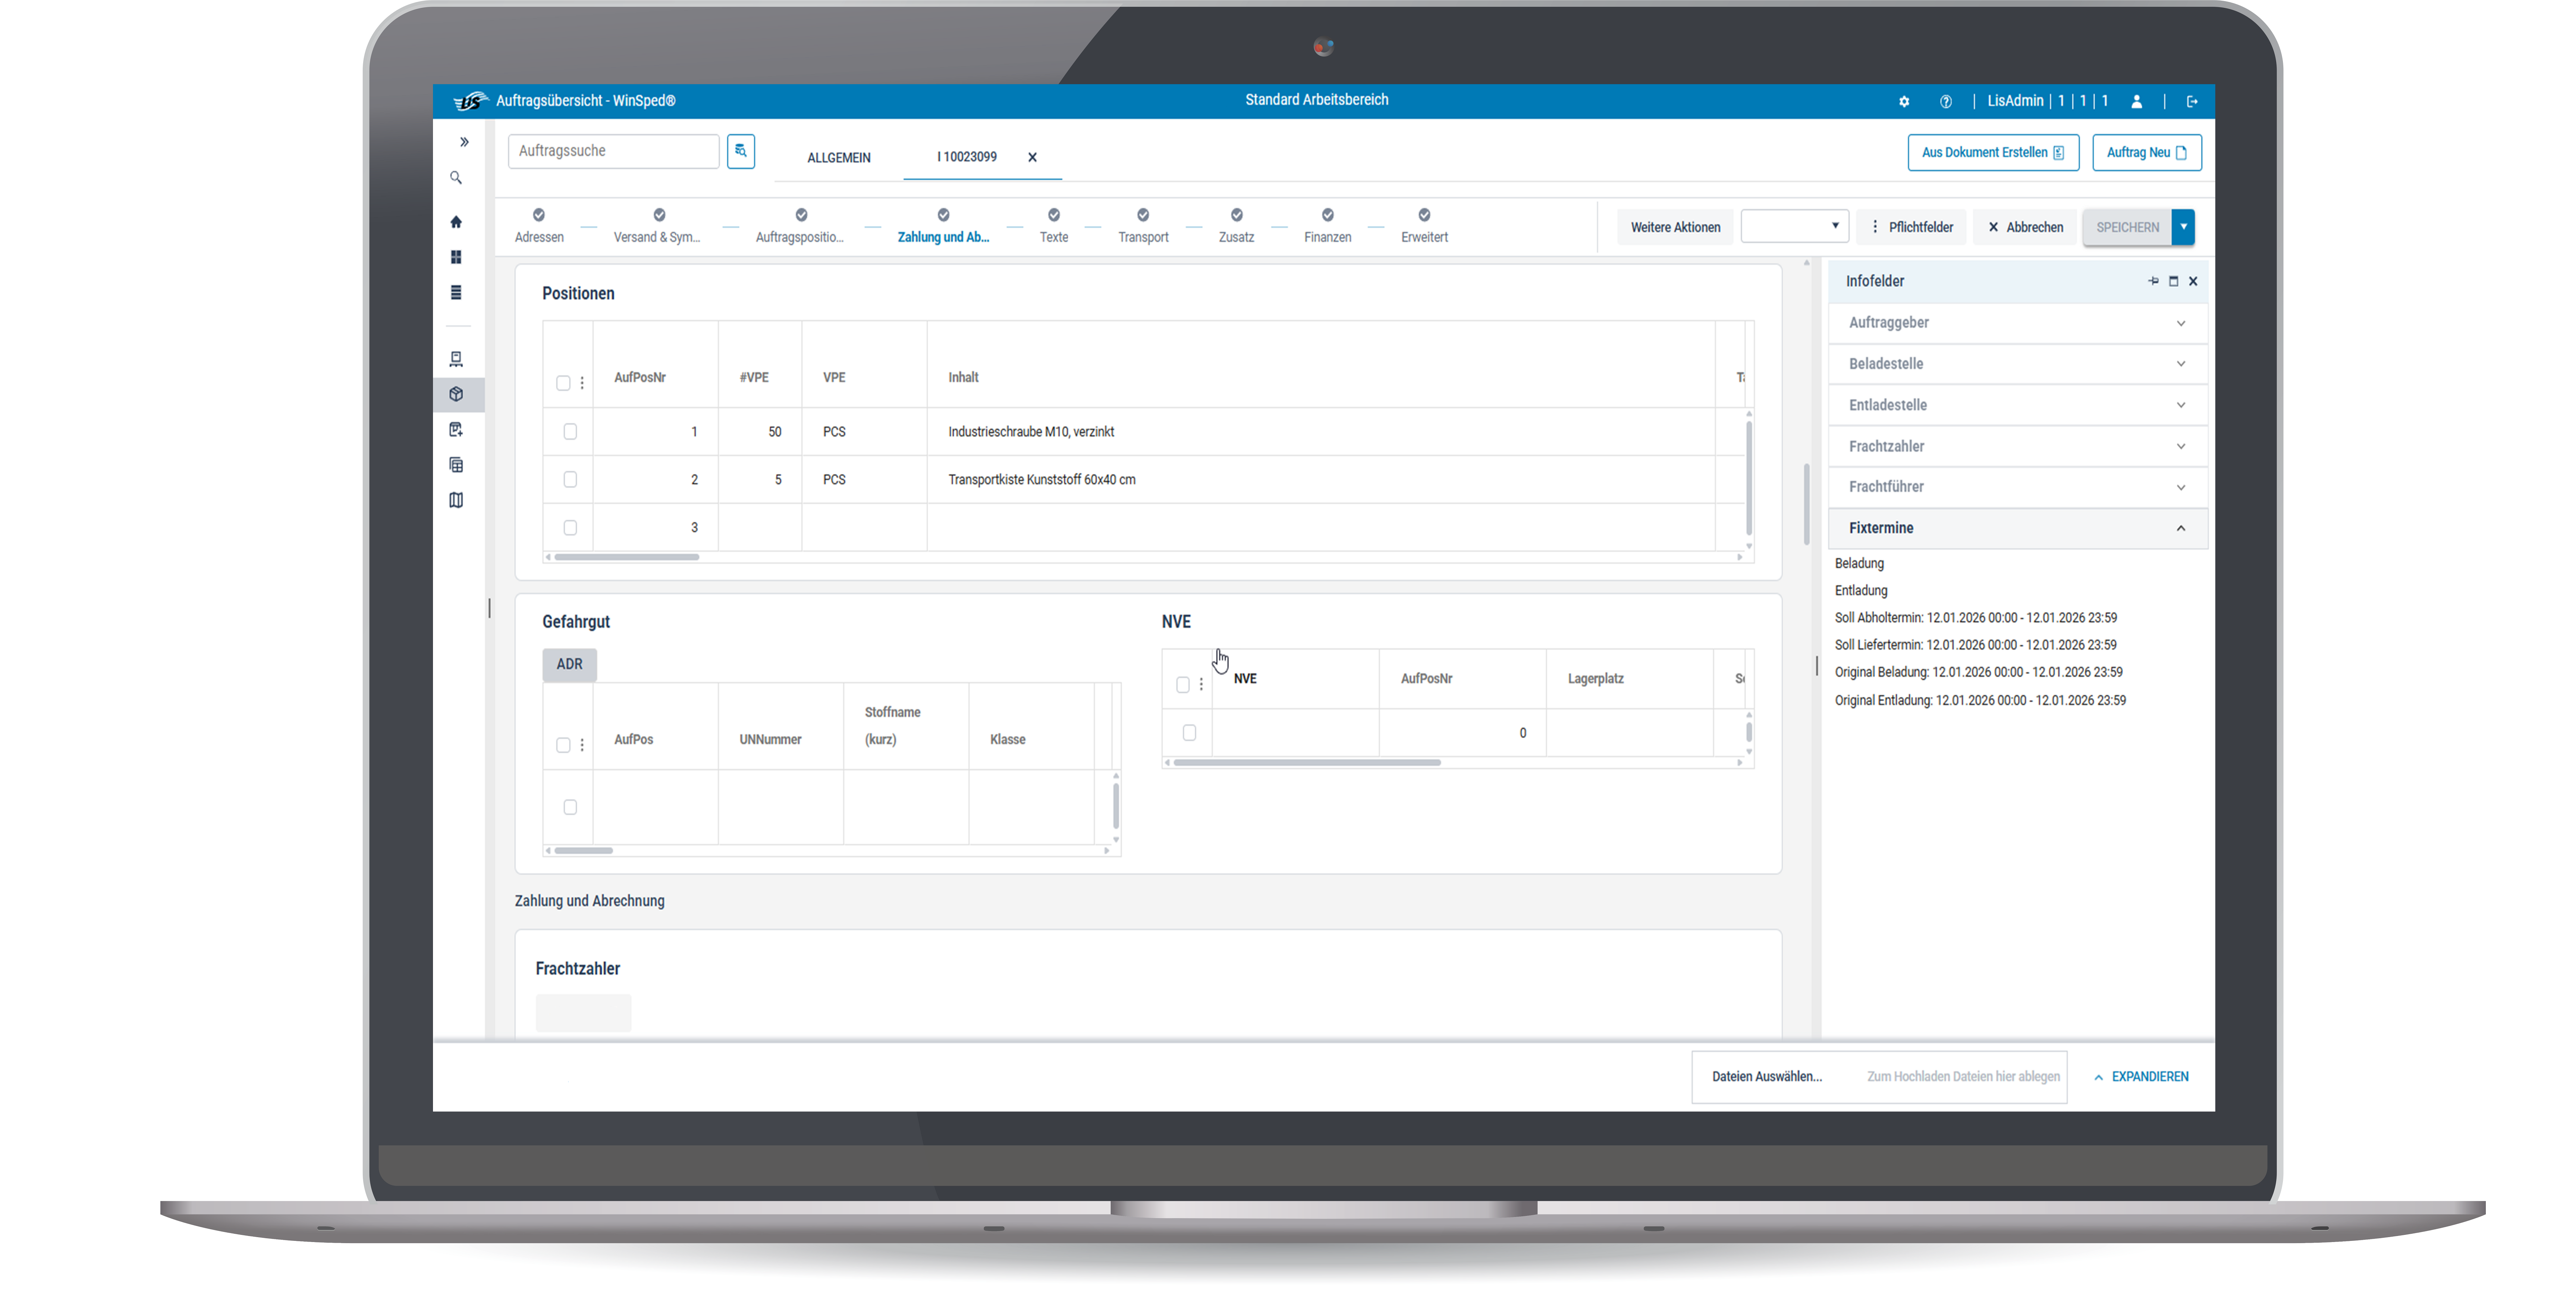Click the search button beside Auftragssuche
The width and height of the screenshot is (2576, 1302).
(x=741, y=151)
